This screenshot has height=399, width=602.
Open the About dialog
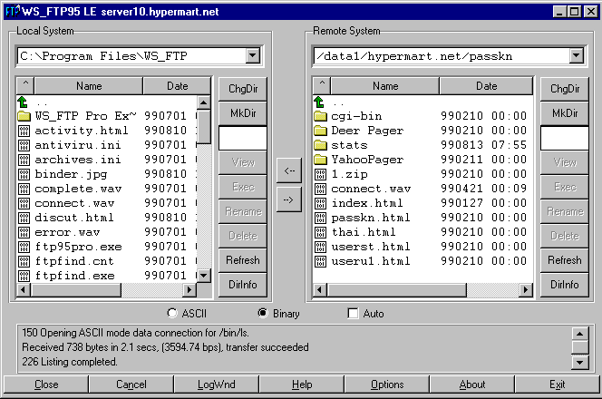tap(471, 384)
